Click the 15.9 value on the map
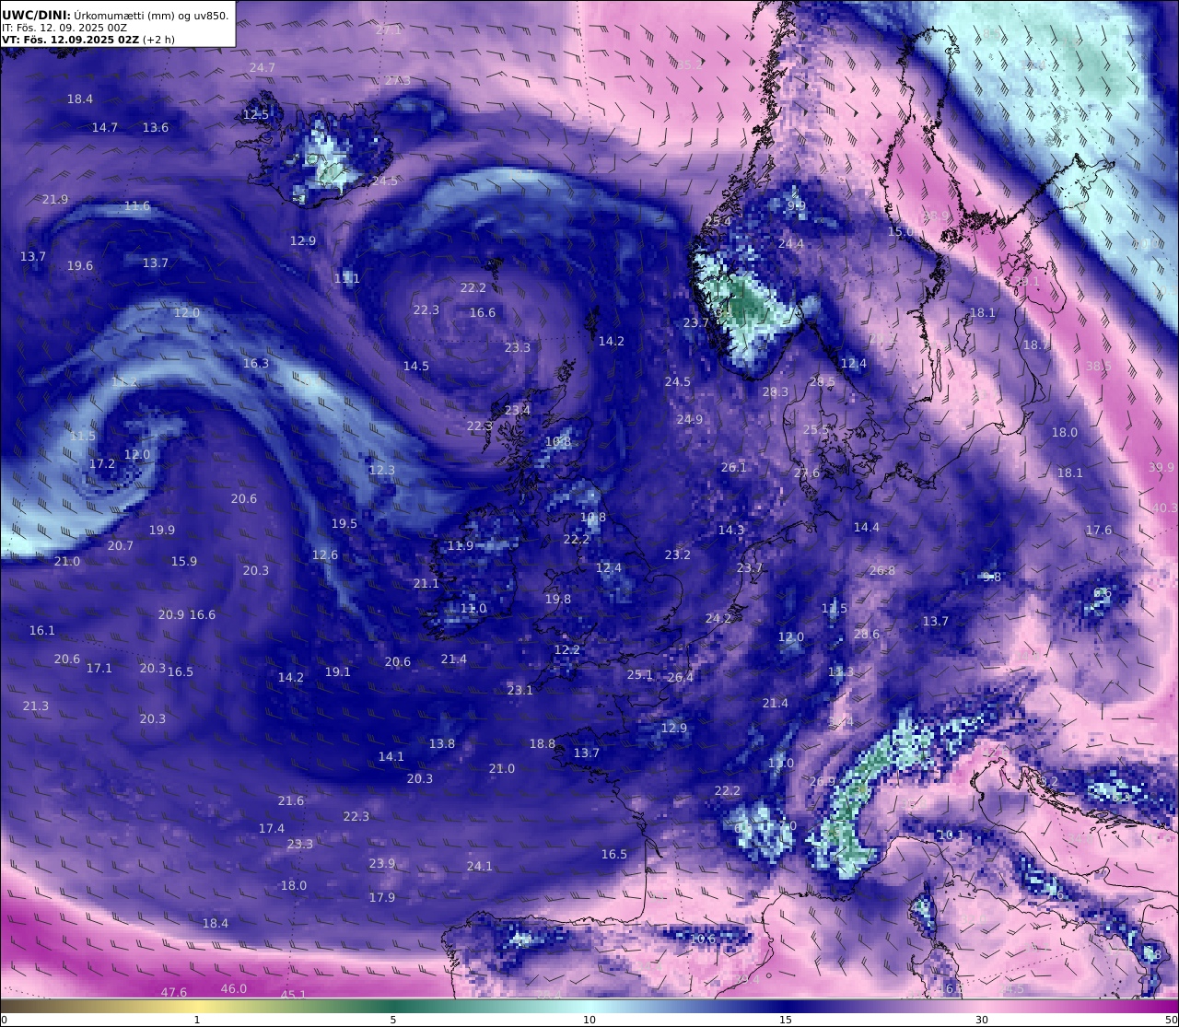This screenshot has width=1179, height=1027. coord(184,562)
